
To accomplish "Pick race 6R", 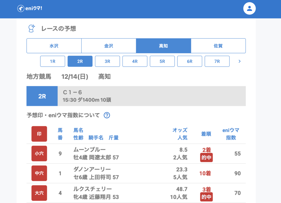I will point(190,61).
